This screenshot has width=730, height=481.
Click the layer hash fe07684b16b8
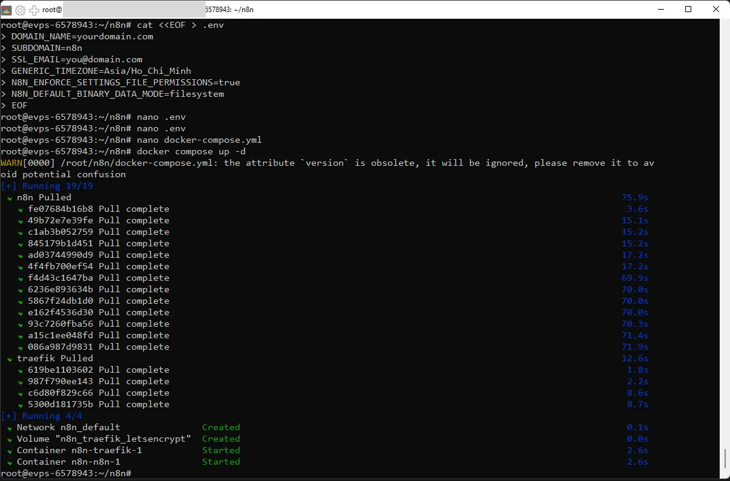pyautogui.click(x=60, y=209)
